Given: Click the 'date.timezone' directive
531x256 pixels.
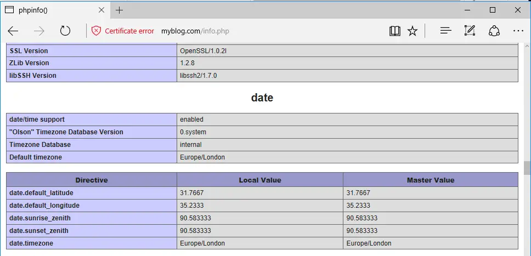Looking at the screenshot, I should tap(31, 243).
